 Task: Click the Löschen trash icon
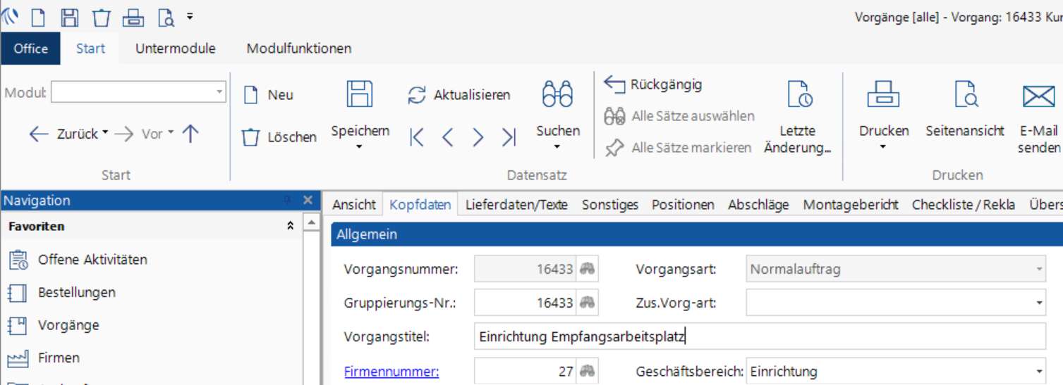(250, 137)
